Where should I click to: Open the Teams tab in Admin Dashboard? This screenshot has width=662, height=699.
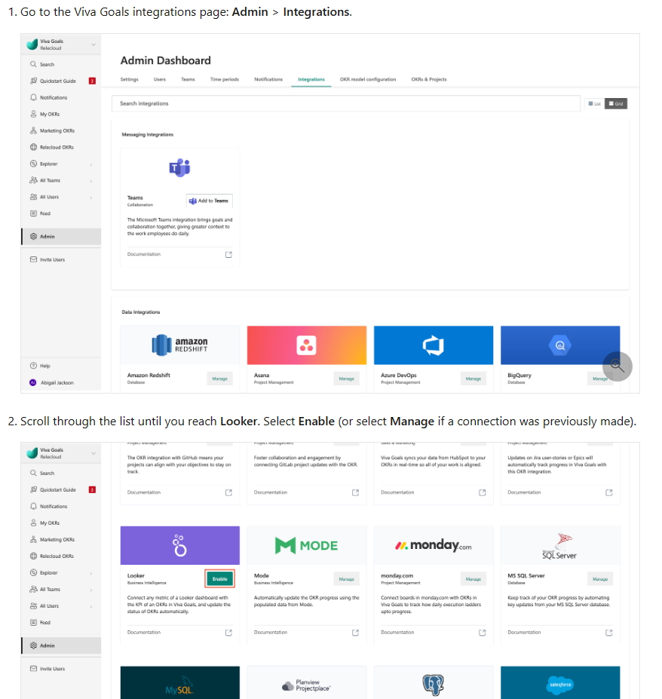coord(188,79)
